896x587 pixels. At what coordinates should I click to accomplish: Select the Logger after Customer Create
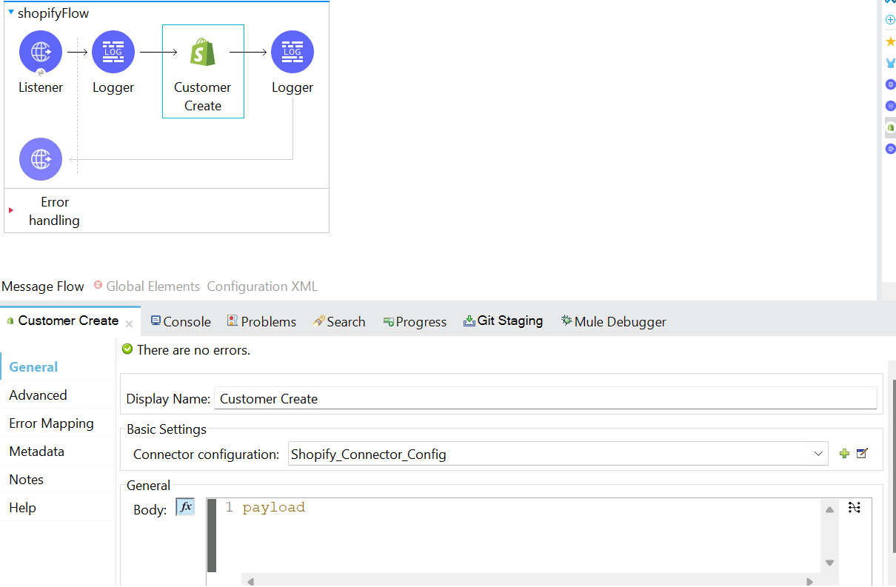pos(292,52)
